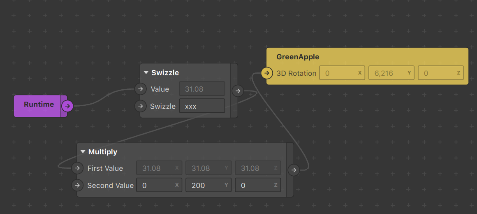The image size is (477, 214).
Task: Collapse the Multiply patch with its triangle
Action: 83,151
